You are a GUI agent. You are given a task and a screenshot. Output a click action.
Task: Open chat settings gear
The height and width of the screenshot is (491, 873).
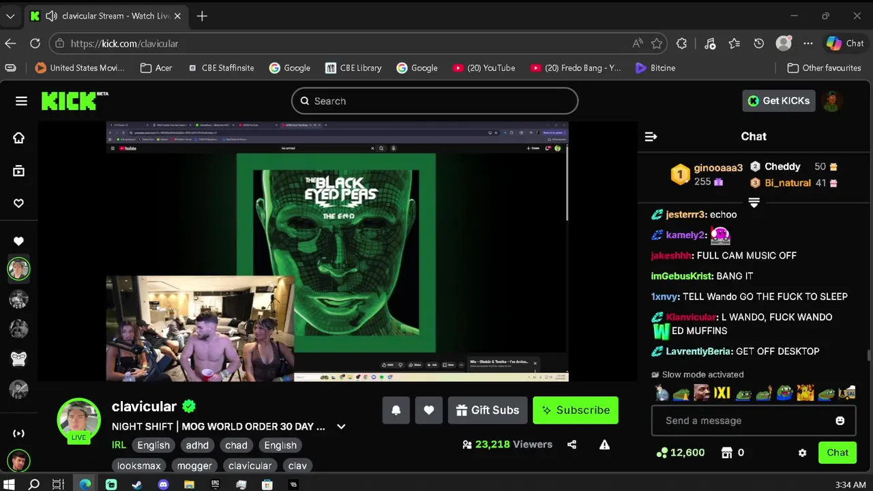[802, 453]
